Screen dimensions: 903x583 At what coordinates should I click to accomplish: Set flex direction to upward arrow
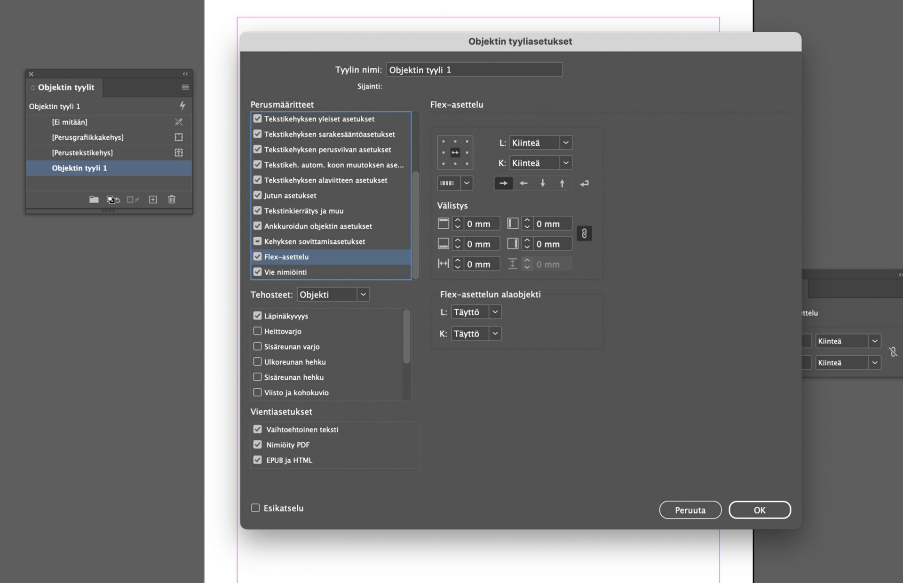[562, 184]
